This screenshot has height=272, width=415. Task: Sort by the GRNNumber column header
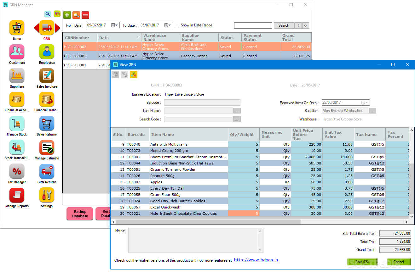click(80, 38)
